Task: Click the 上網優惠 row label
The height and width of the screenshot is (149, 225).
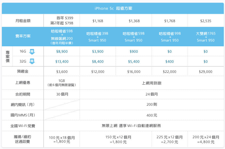Action: (x=23, y=82)
